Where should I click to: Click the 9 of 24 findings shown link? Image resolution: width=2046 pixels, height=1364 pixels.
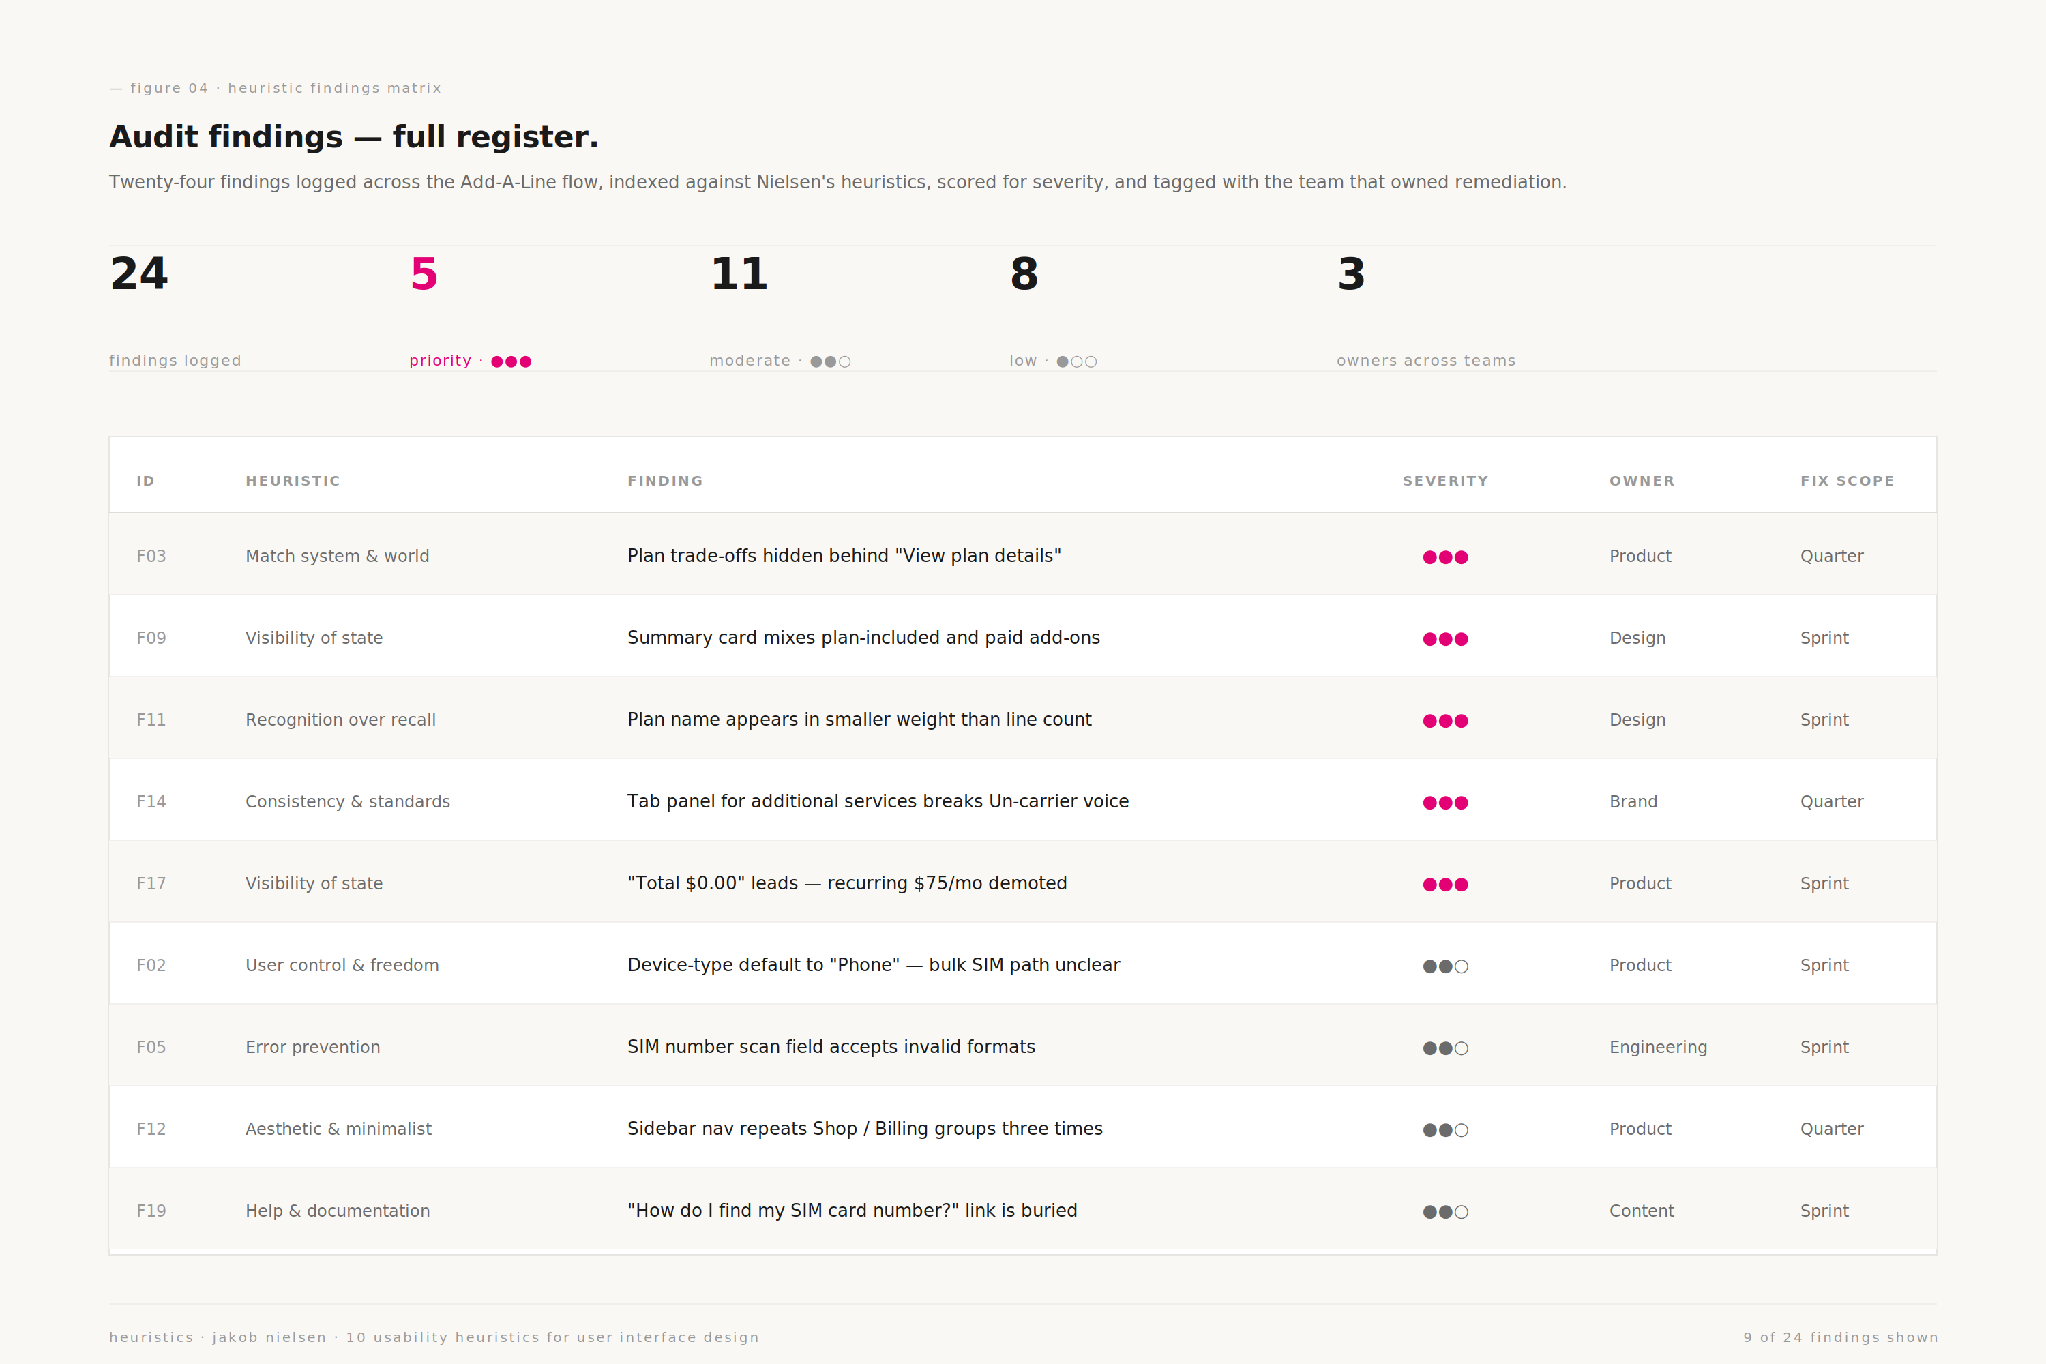[1841, 1337]
